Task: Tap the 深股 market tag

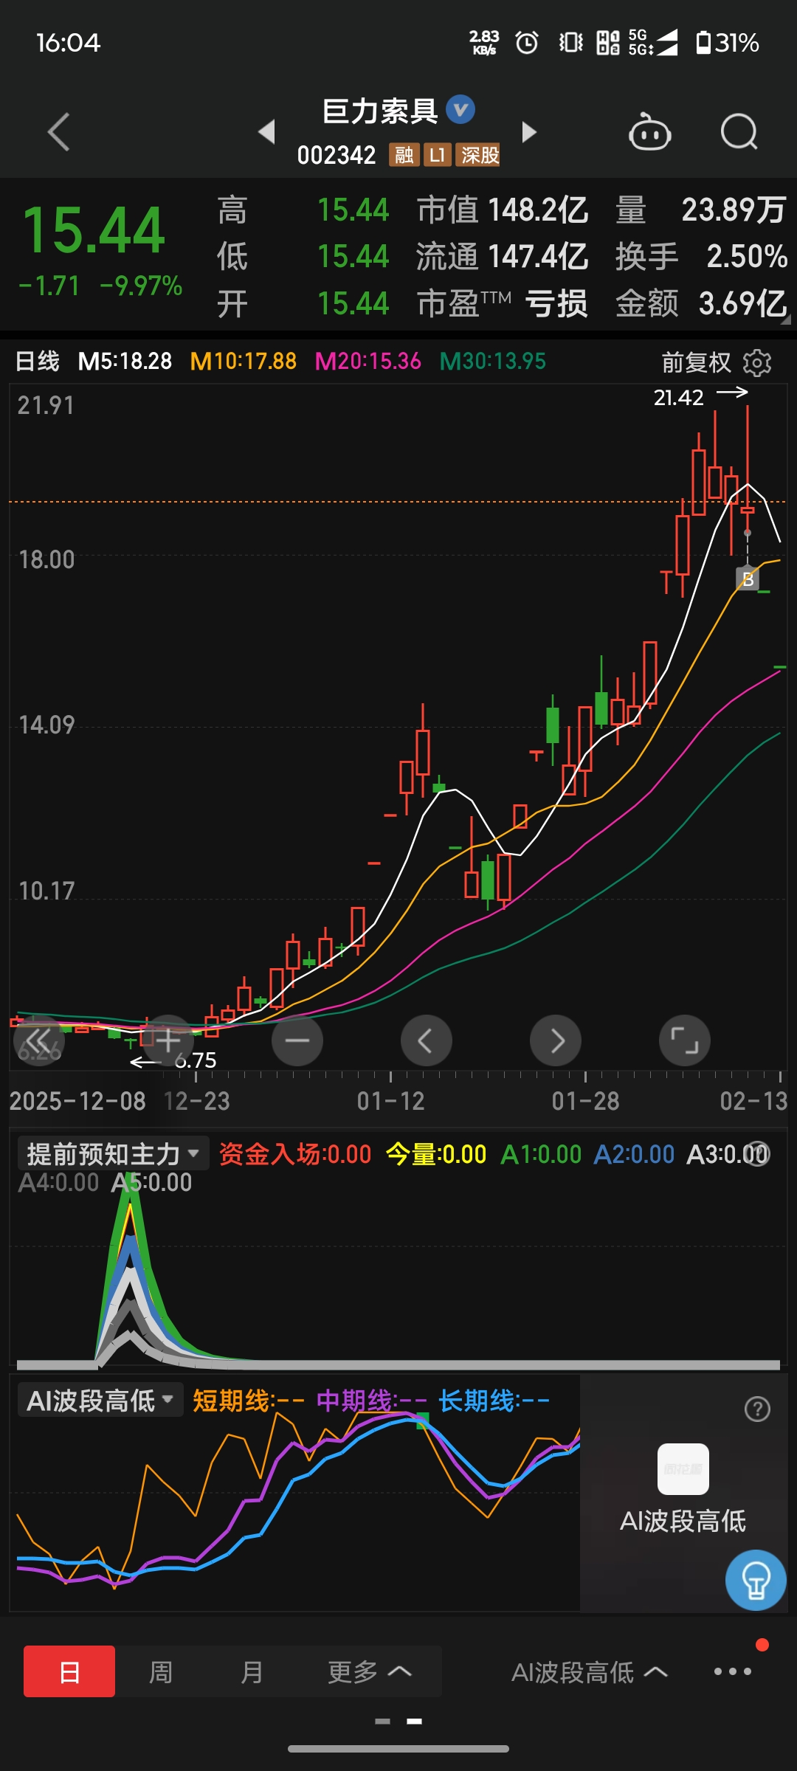Action: click(478, 155)
